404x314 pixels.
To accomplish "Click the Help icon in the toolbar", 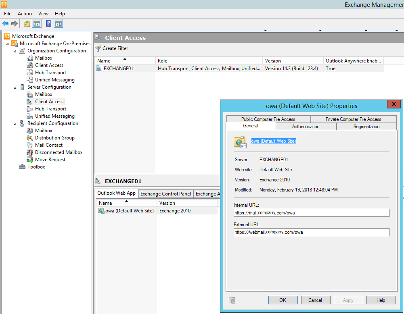I will (x=48, y=23).
